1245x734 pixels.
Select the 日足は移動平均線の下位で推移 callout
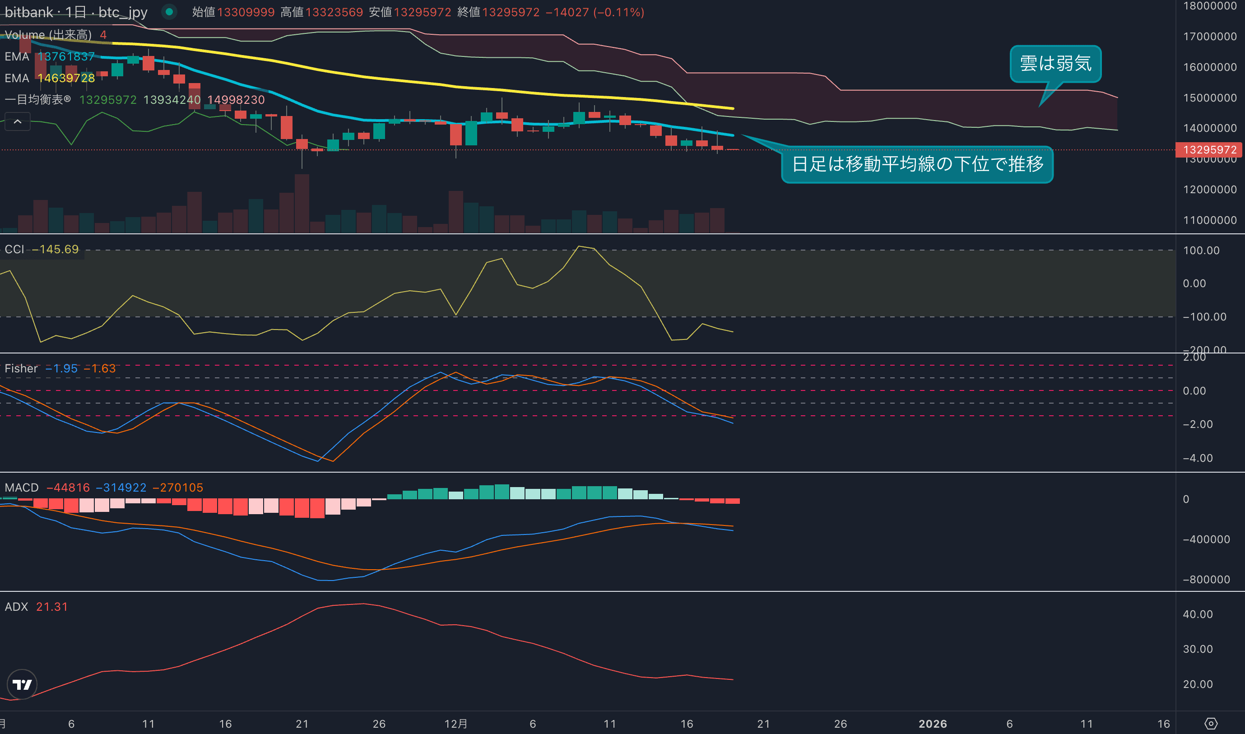click(917, 164)
